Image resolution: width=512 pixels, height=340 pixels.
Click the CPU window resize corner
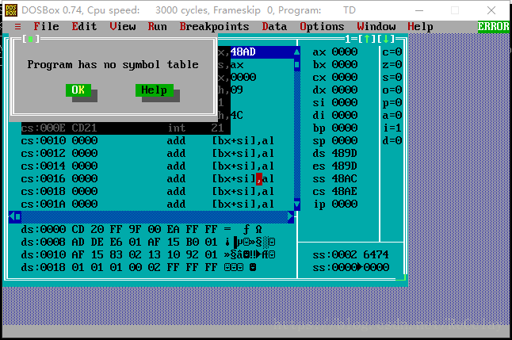point(402,278)
